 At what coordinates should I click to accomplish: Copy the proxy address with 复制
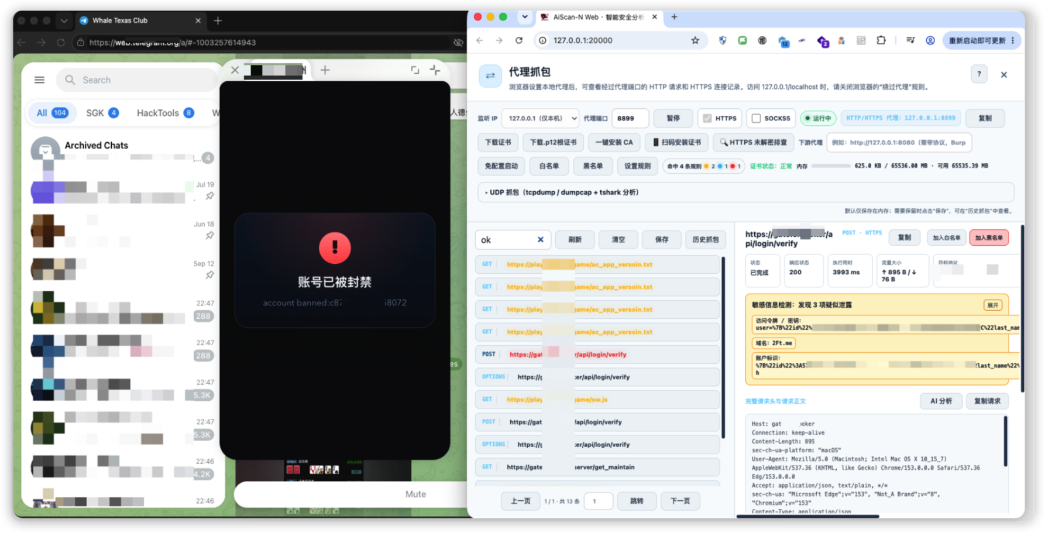click(985, 118)
